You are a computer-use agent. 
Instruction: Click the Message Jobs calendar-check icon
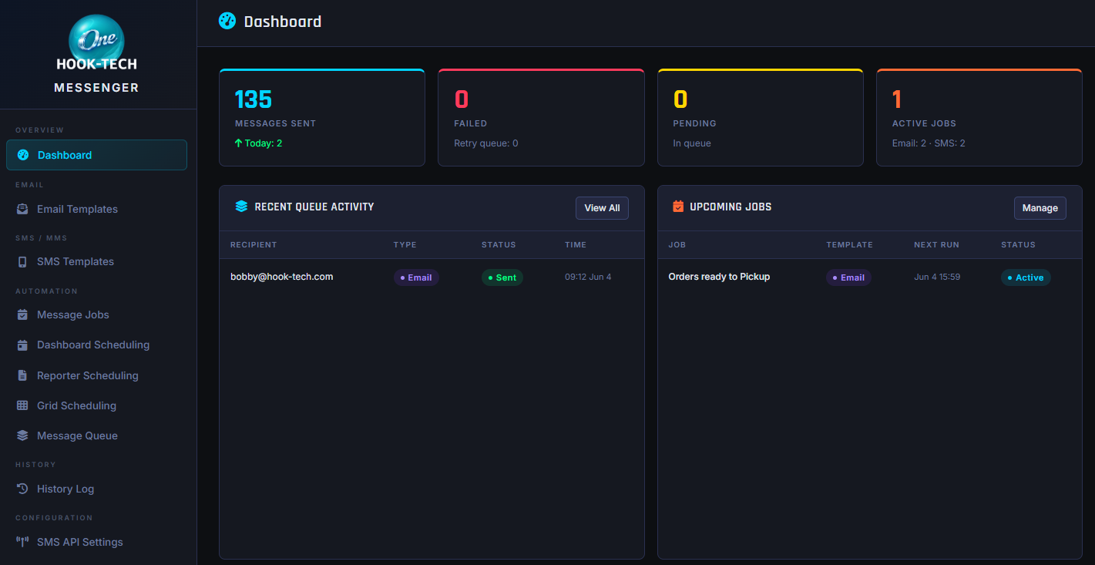[22, 315]
